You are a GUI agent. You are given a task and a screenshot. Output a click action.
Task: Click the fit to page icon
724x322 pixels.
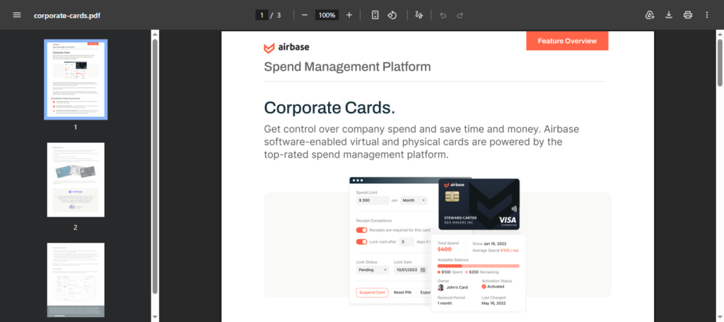[x=375, y=15]
